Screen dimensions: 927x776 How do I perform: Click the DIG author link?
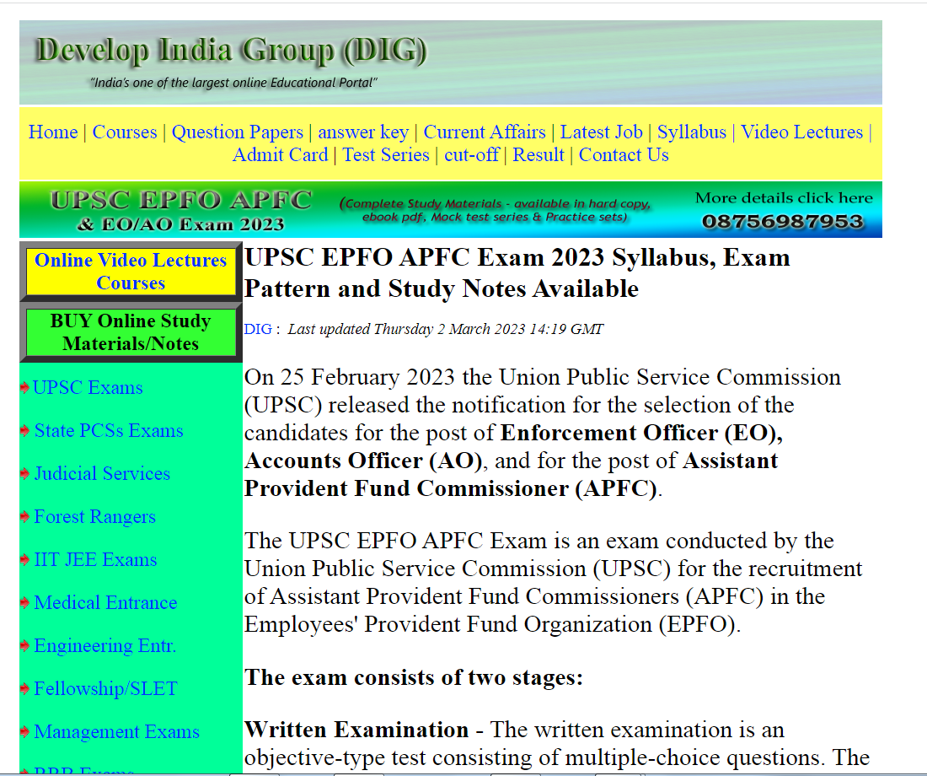click(259, 329)
